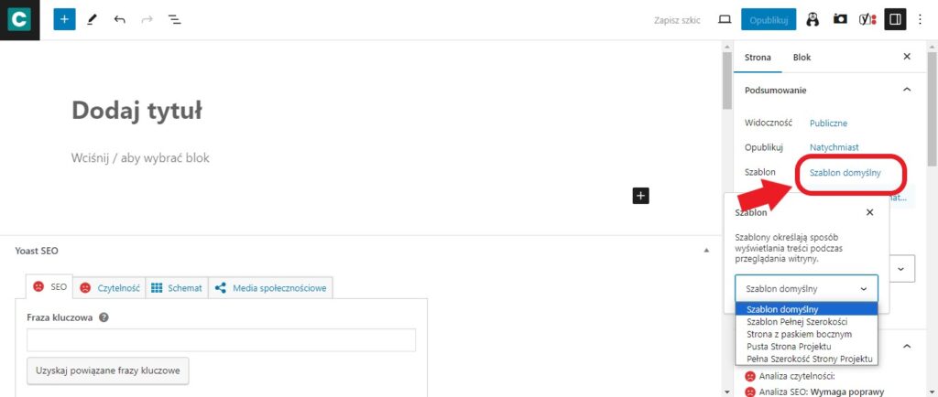Open dropdown partly hidden behind Szablon popover
938x397 pixels.
click(x=901, y=269)
